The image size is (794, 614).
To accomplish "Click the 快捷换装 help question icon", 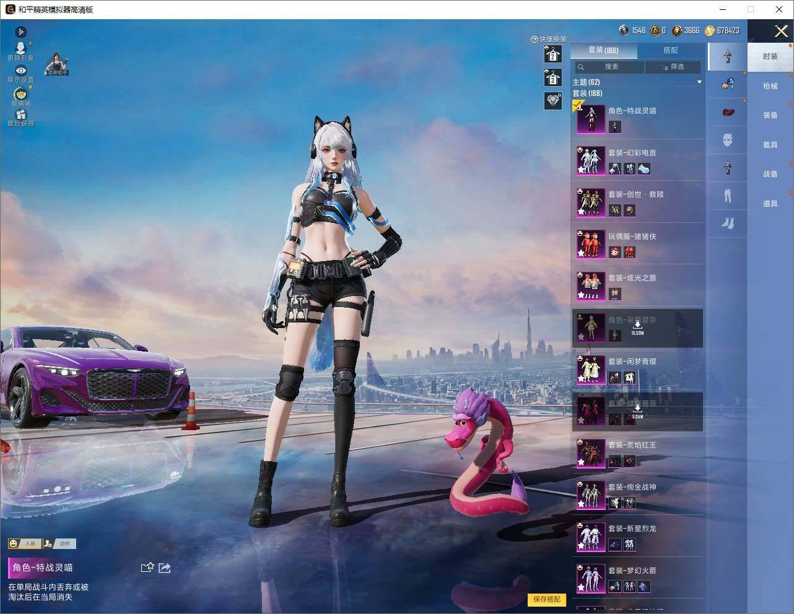I will tap(534, 39).
